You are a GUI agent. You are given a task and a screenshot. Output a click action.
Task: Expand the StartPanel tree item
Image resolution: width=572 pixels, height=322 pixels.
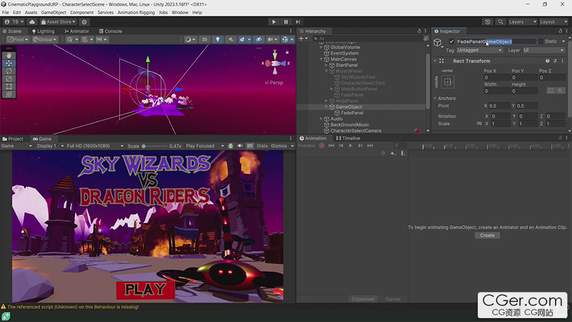coord(326,65)
